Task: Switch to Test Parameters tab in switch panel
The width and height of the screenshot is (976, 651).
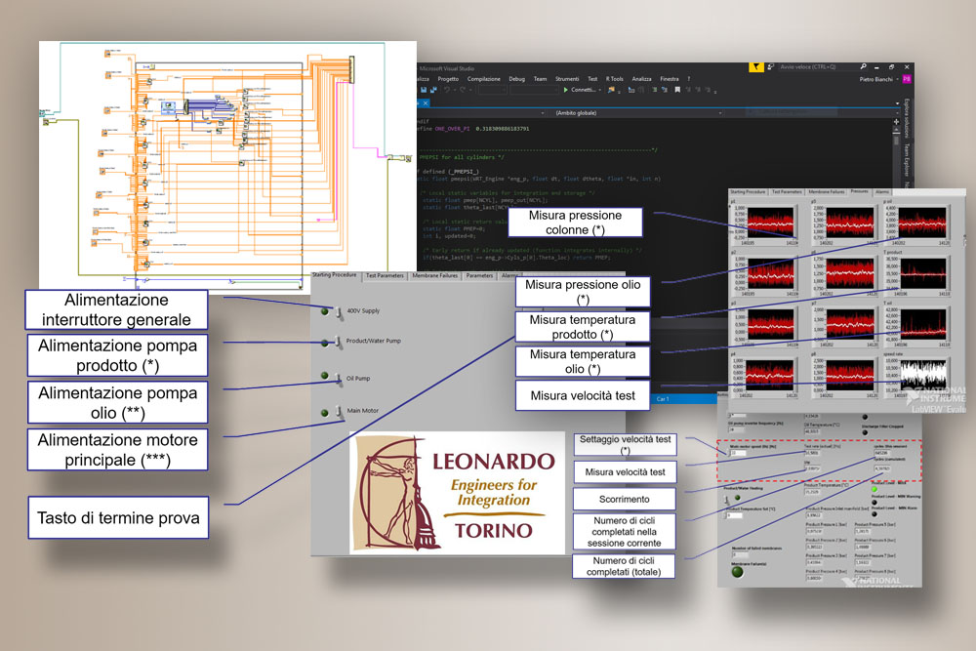Action: click(385, 275)
